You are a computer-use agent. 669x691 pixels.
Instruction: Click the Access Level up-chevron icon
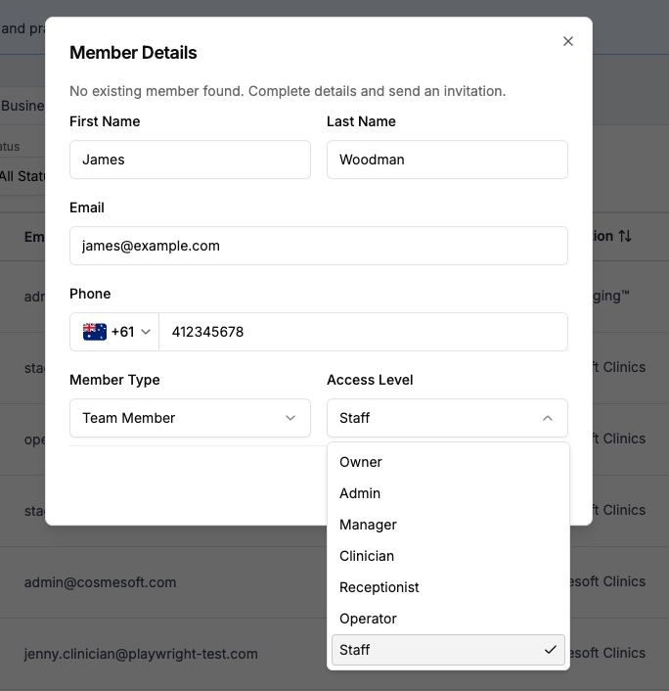(548, 418)
